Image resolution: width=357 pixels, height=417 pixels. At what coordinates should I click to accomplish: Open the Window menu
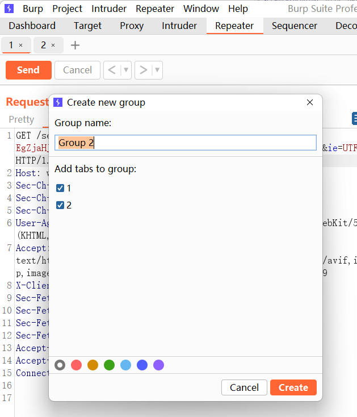[201, 9]
